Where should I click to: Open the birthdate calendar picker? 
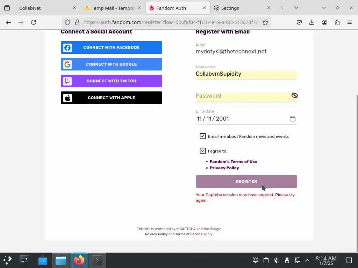tap(293, 119)
